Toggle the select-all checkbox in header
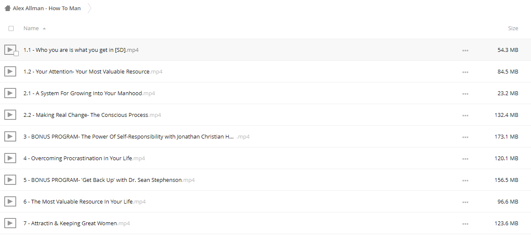 click(11, 28)
